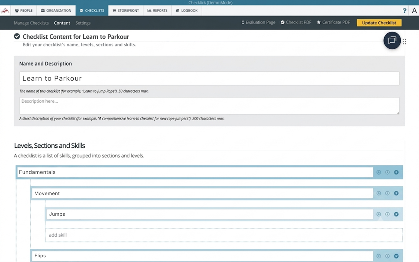Image resolution: width=419 pixels, height=262 pixels.
Task: Open the Reports tab
Action: [x=157, y=11]
